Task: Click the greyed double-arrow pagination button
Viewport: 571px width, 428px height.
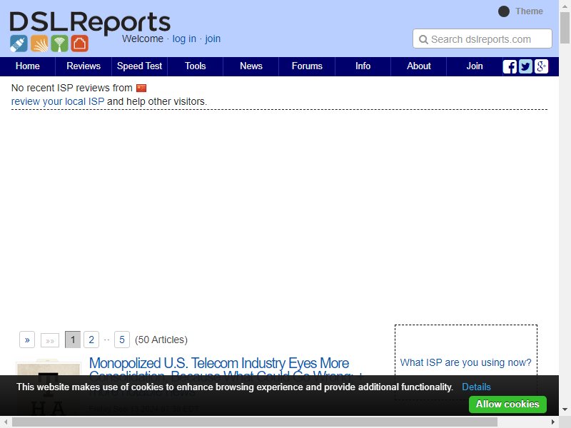Action: click(50, 341)
